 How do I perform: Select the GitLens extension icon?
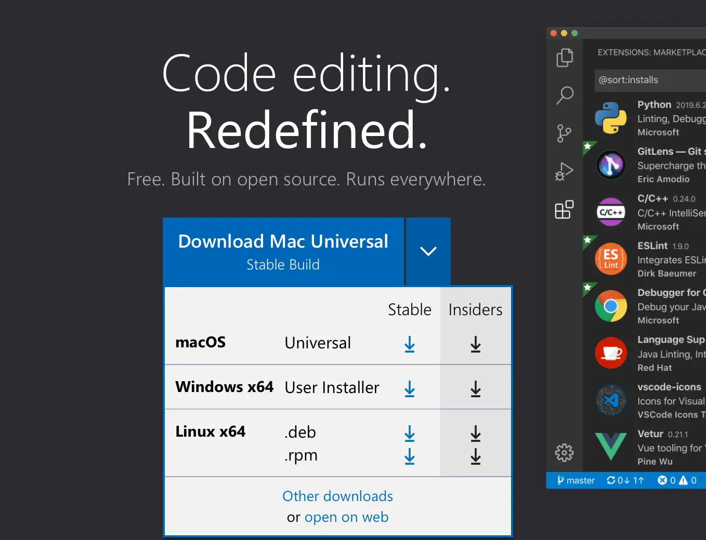coord(611,165)
